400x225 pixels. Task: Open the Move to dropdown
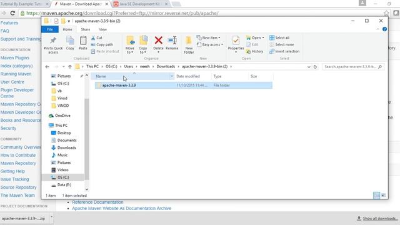(x=130, y=45)
